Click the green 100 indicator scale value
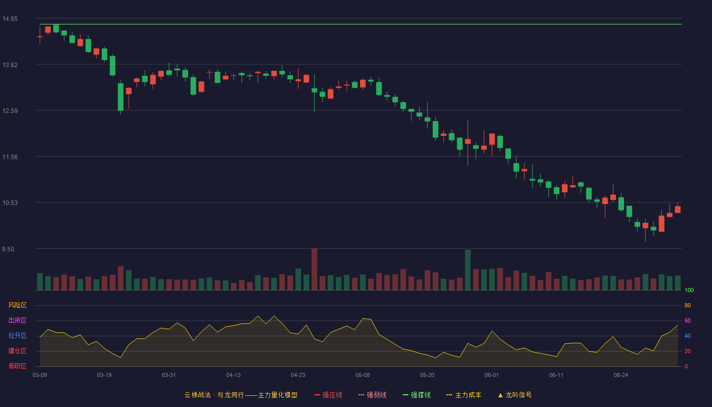712x407 pixels. (x=689, y=290)
